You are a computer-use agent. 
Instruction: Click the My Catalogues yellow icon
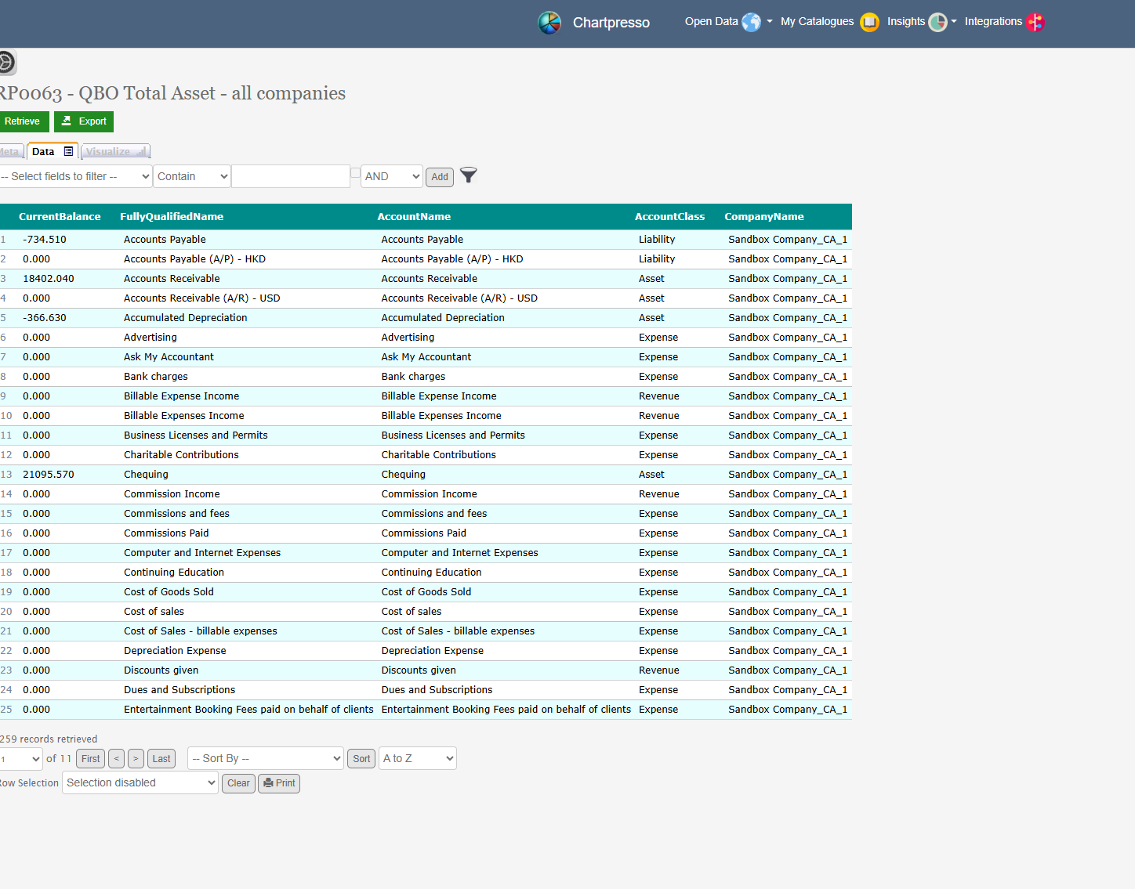point(869,22)
